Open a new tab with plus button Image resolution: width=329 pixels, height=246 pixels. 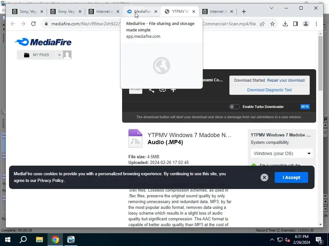coord(244,12)
